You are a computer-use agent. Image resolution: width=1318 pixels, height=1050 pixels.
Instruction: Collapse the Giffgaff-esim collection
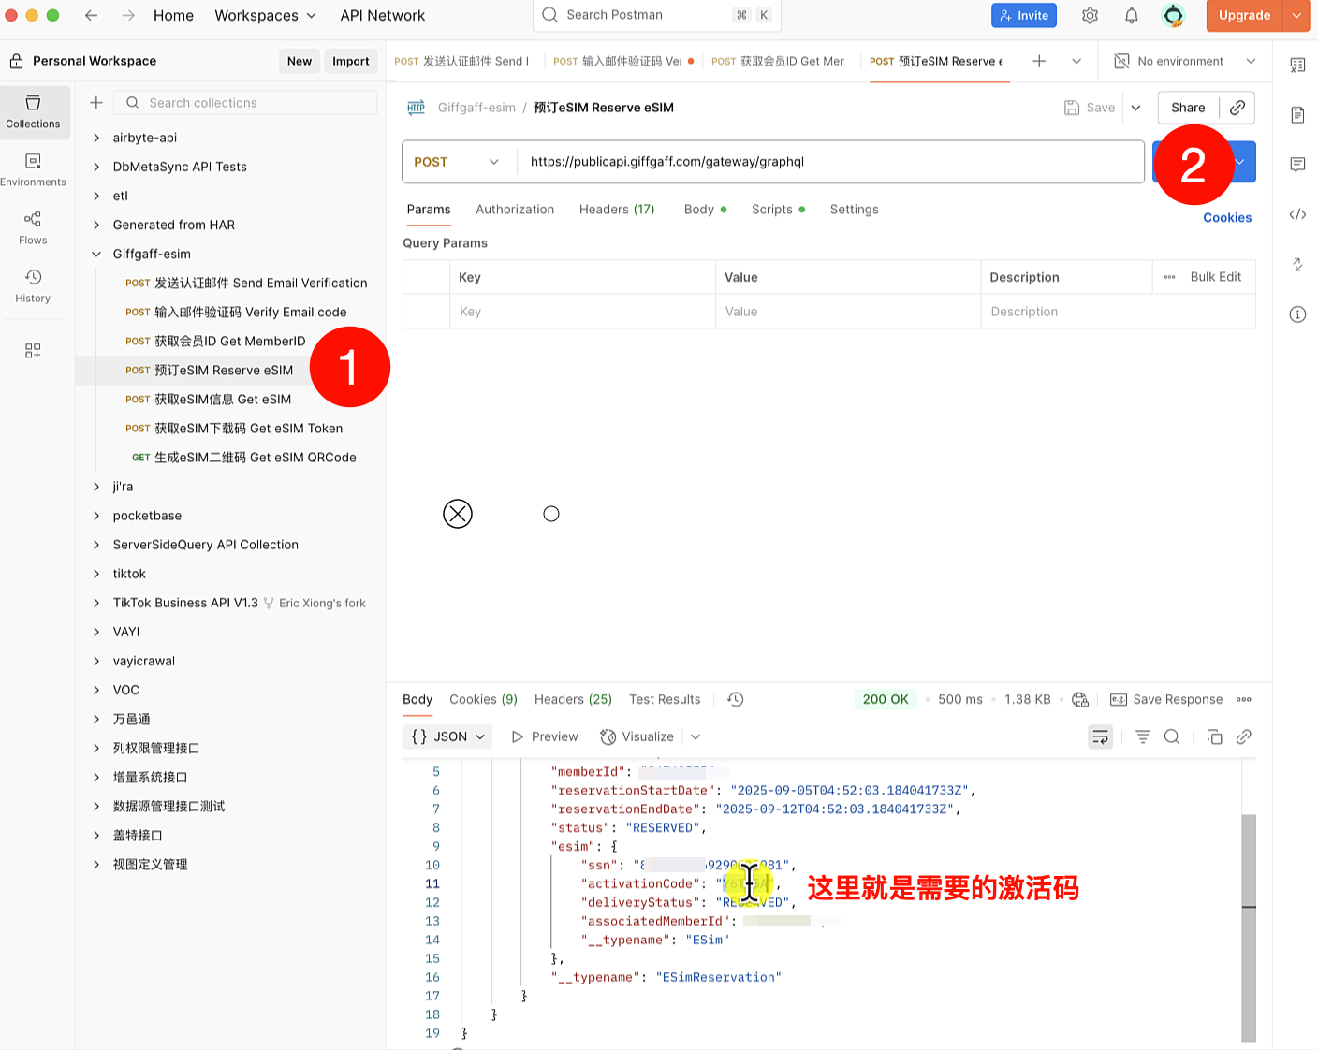(96, 254)
